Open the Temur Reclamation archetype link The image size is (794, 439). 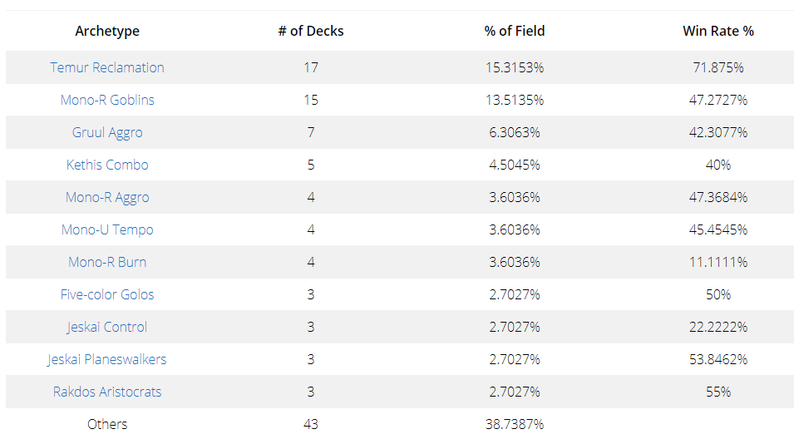point(107,67)
